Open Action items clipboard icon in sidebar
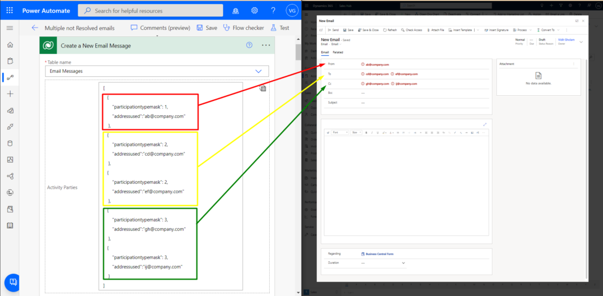Screen dimensions: 603x296 (x=10, y=61)
